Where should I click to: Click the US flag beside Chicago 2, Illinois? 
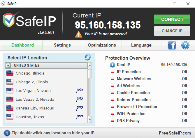(x=10, y=82)
